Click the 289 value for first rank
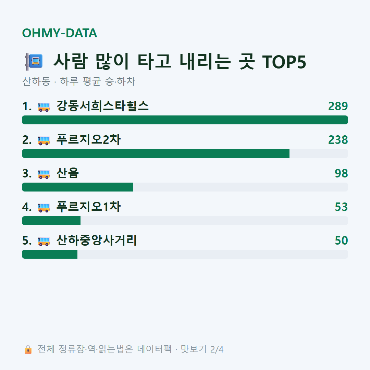This screenshot has width=370, height=370. [x=338, y=106]
